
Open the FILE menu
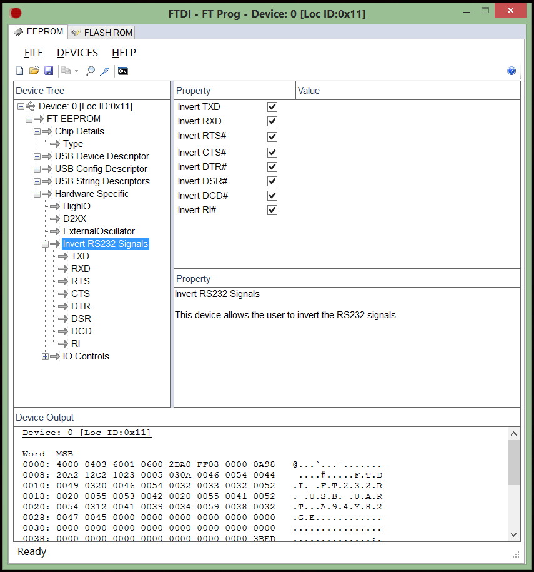click(x=34, y=53)
